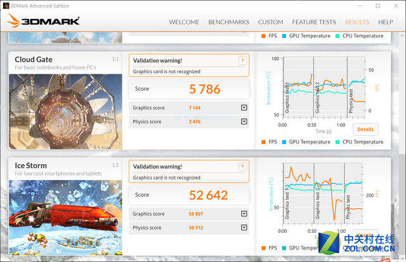The height and width of the screenshot is (262, 406).
Task: Expand Ice Storm Physics score details
Action: tap(244, 228)
